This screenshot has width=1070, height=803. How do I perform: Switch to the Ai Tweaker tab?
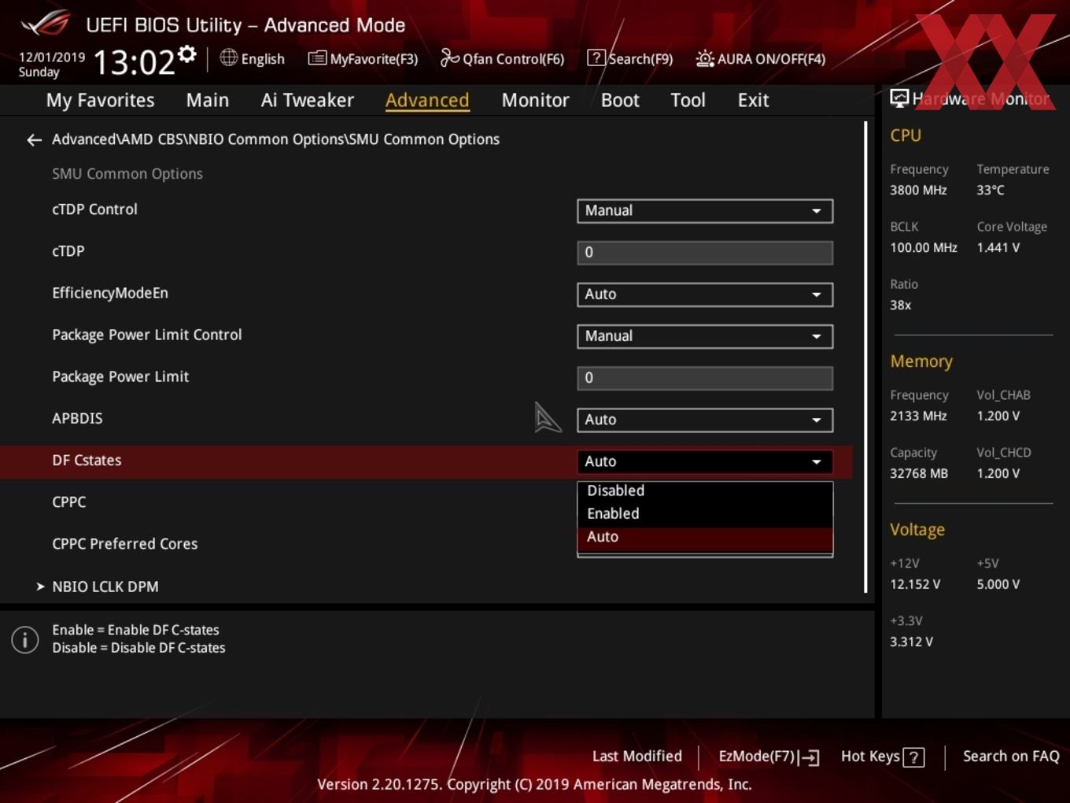(x=307, y=100)
